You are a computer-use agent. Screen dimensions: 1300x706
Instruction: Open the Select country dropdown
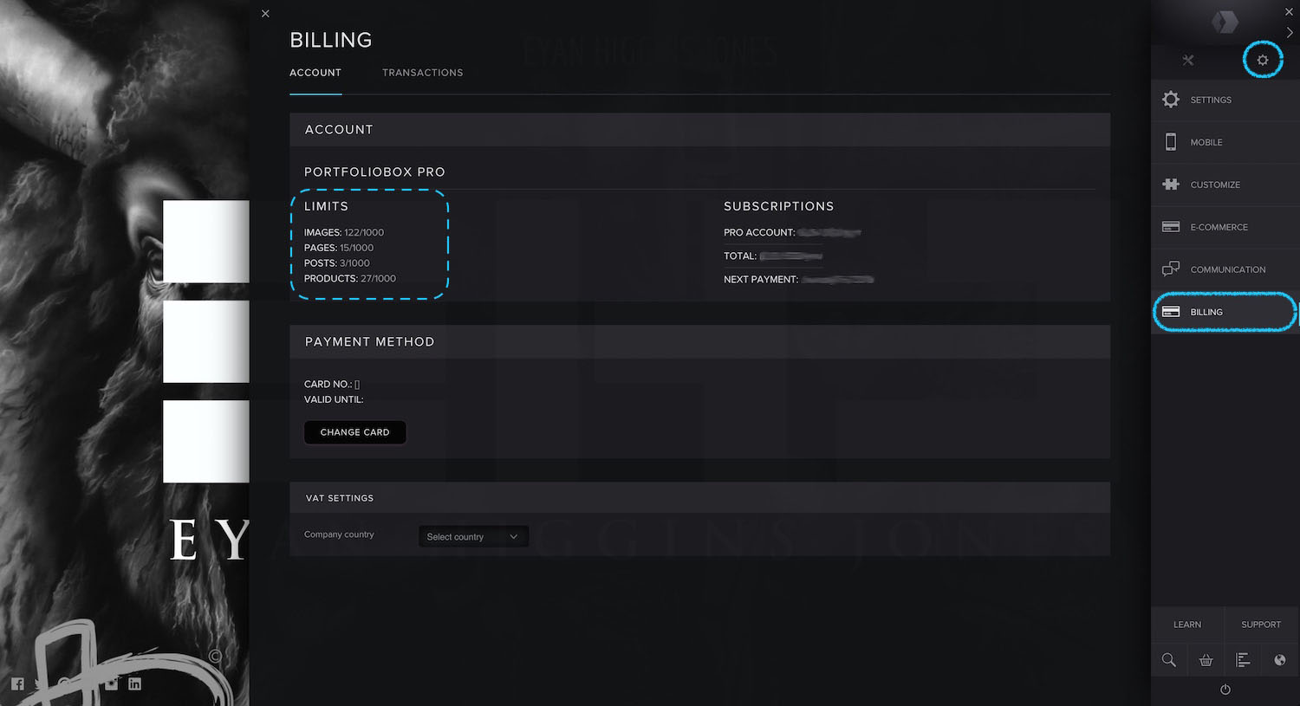473,537
